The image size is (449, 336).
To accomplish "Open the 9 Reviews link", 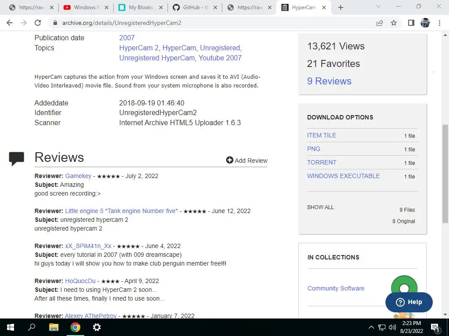I will pos(329,81).
